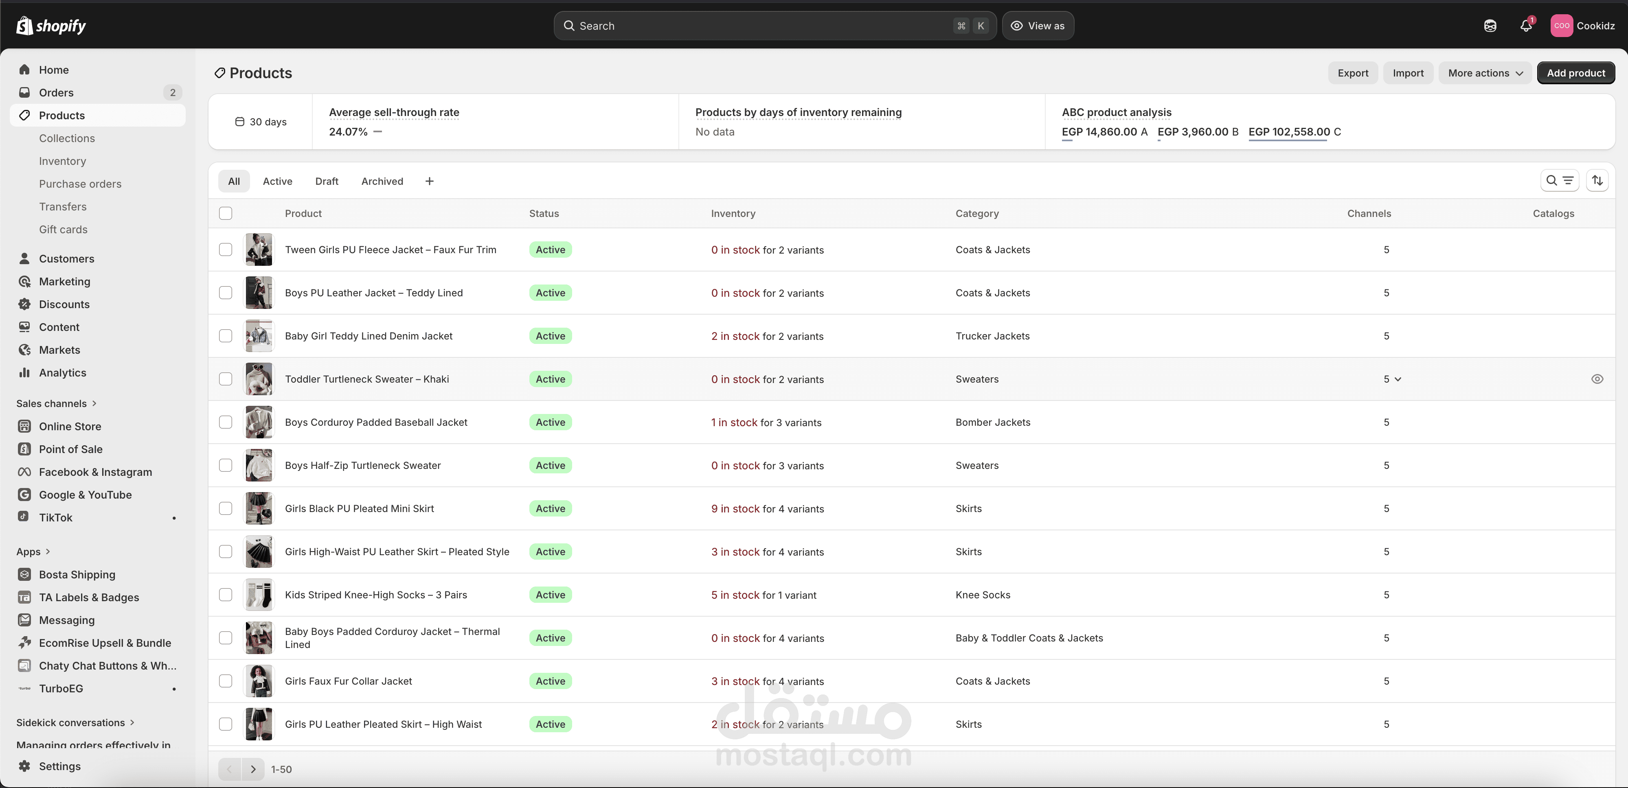This screenshot has height=788, width=1628.
Task: Click the Bosta Shipping app icon
Action: pos(25,574)
